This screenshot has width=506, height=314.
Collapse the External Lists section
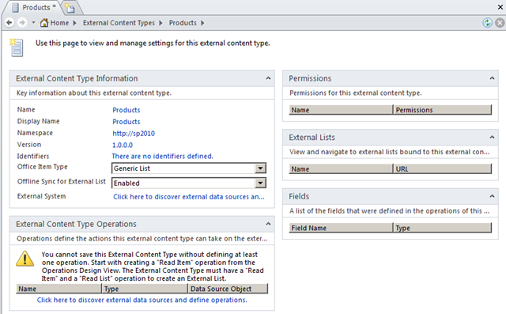point(492,137)
